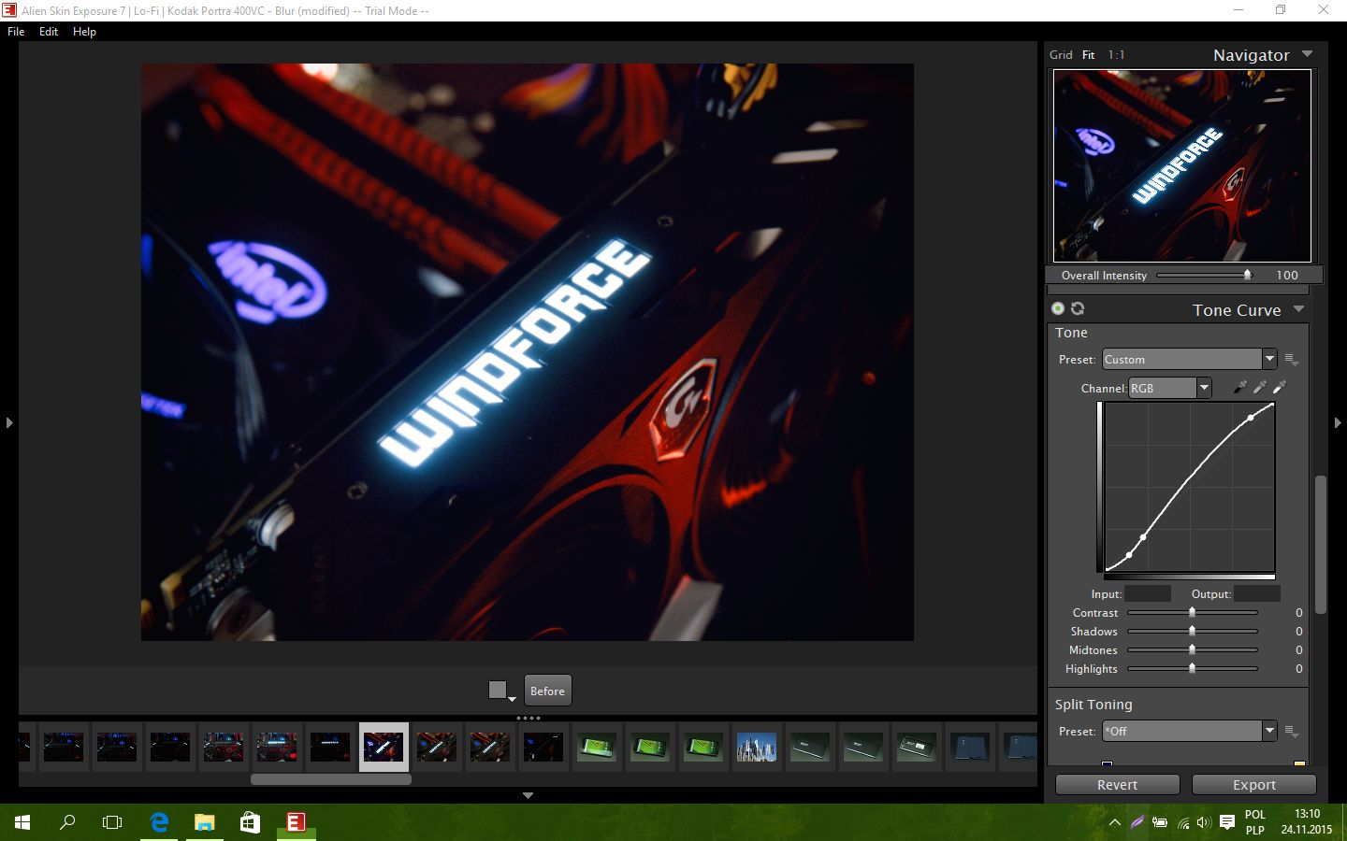
Task: Switch Navigator to Fit view
Action: pyautogui.click(x=1088, y=55)
